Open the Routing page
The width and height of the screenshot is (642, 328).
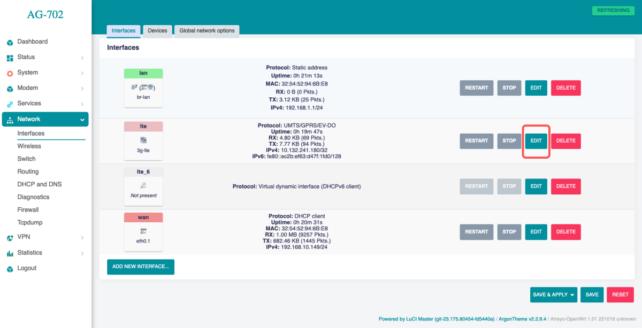[28, 171]
